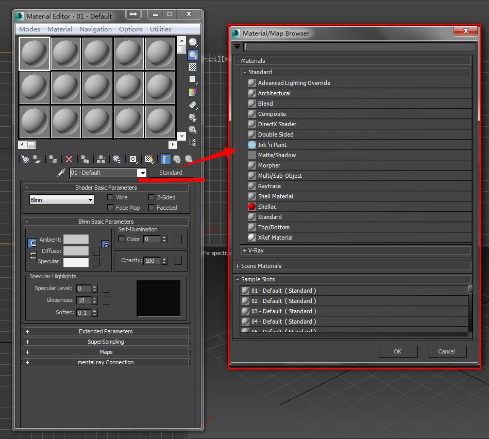This screenshot has height=439, width=489.
Task: Click the Standard material type button
Action: pos(171,173)
